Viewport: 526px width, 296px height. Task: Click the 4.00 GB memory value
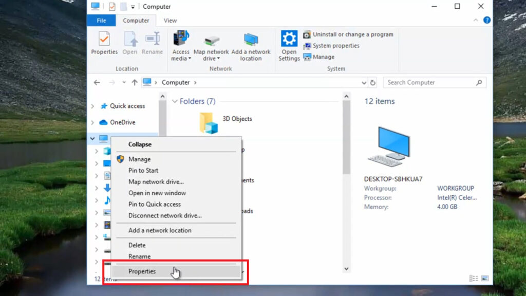tap(447, 207)
